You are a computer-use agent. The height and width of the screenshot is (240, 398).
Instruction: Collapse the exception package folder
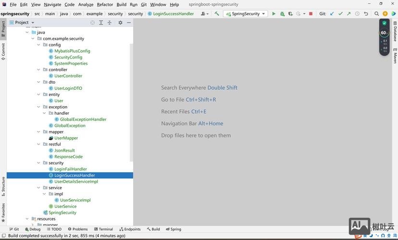tap(39, 107)
